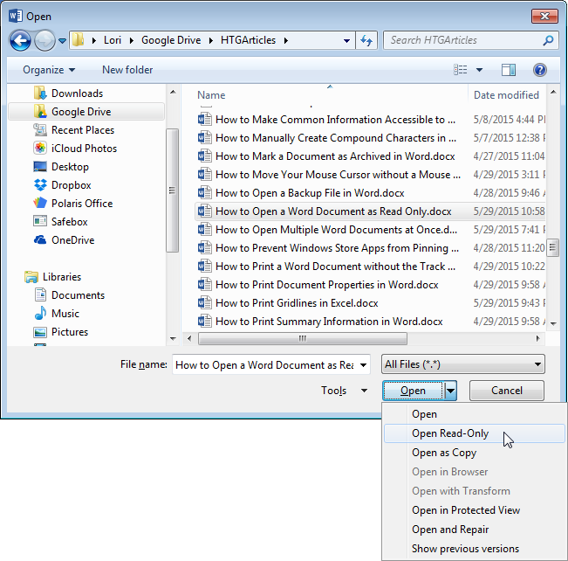Choose Open and Repair menu entry
568x561 pixels.
click(450, 530)
